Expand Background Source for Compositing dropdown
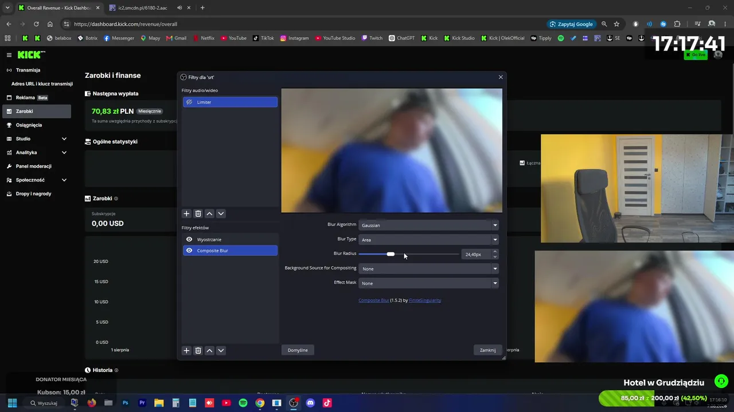 coord(428,268)
